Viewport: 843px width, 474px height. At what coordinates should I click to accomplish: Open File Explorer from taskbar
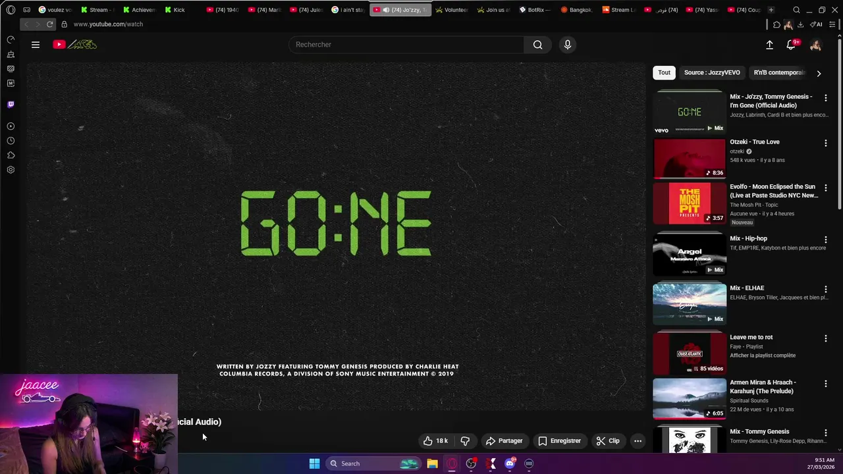click(432, 463)
